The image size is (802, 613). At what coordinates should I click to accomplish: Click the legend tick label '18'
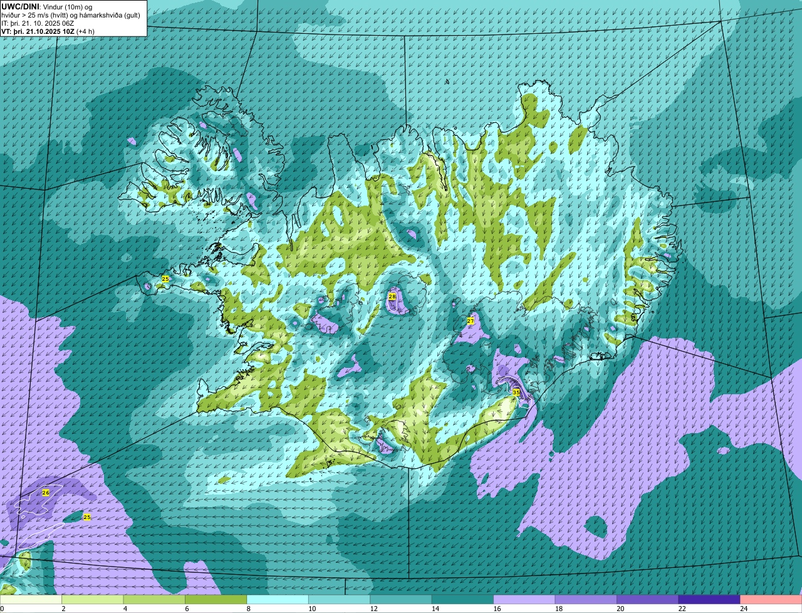[558, 608]
